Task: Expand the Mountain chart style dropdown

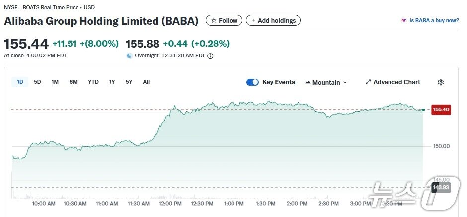Action: point(345,82)
